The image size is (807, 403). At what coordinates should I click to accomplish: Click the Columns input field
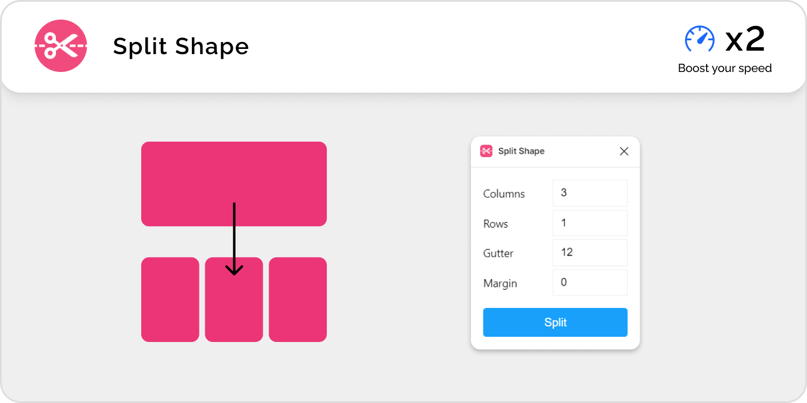(x=590, y=193)
